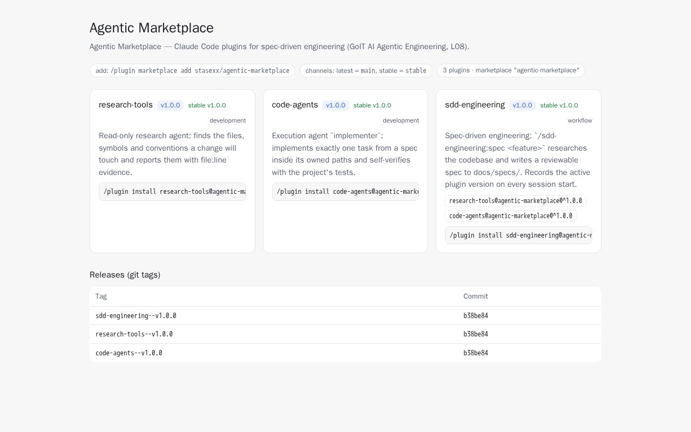Viewport: 691px width, 432px height.
Task: Select the research-tools--v1.0.0 tag row
Action: [345, 334]
